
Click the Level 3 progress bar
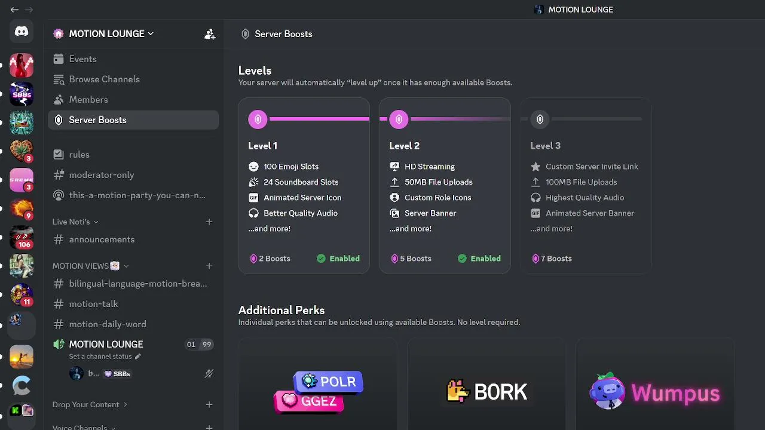(596, 119)
